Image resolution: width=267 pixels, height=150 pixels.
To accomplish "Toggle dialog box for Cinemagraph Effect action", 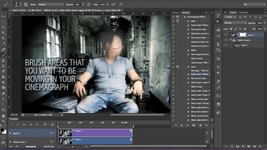I will [178, 17].
